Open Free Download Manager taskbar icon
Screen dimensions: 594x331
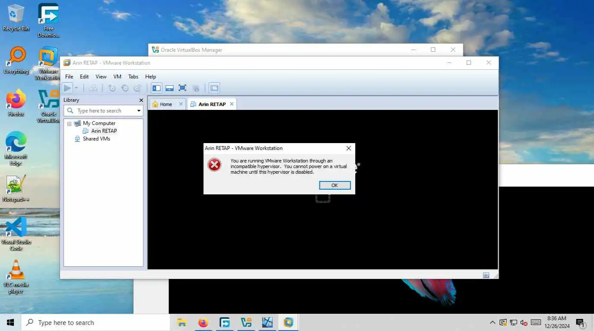[224, 322]
